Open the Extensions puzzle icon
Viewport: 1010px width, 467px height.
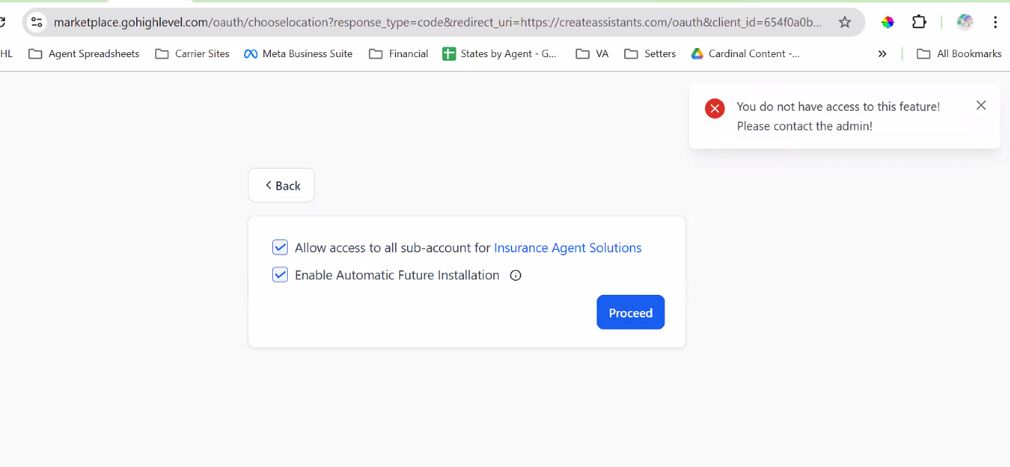pyautogui.click(x=919, y=22)
